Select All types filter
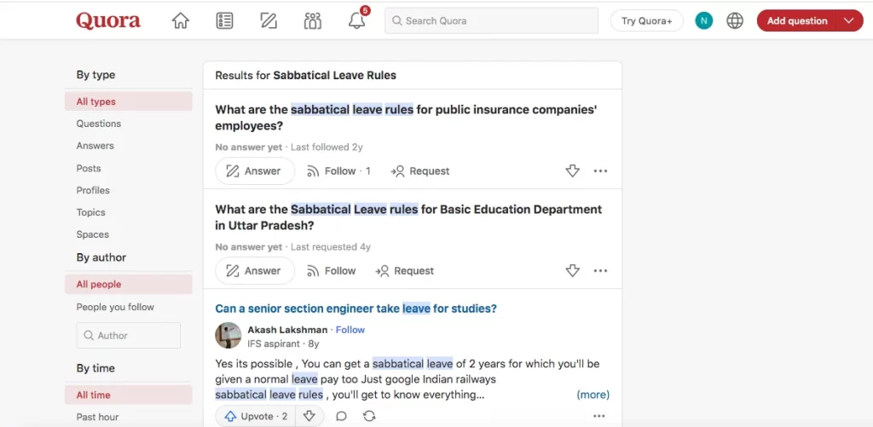 point(129,101)
